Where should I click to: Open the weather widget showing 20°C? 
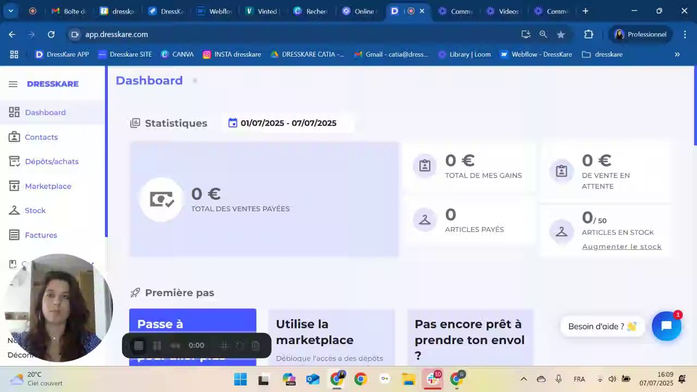point(37,379)
